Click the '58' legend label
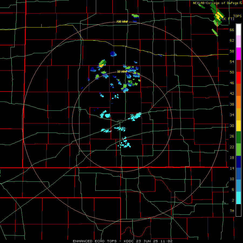Image resolution: width=243 pixels, height=243 pixels. click(232, 51)
